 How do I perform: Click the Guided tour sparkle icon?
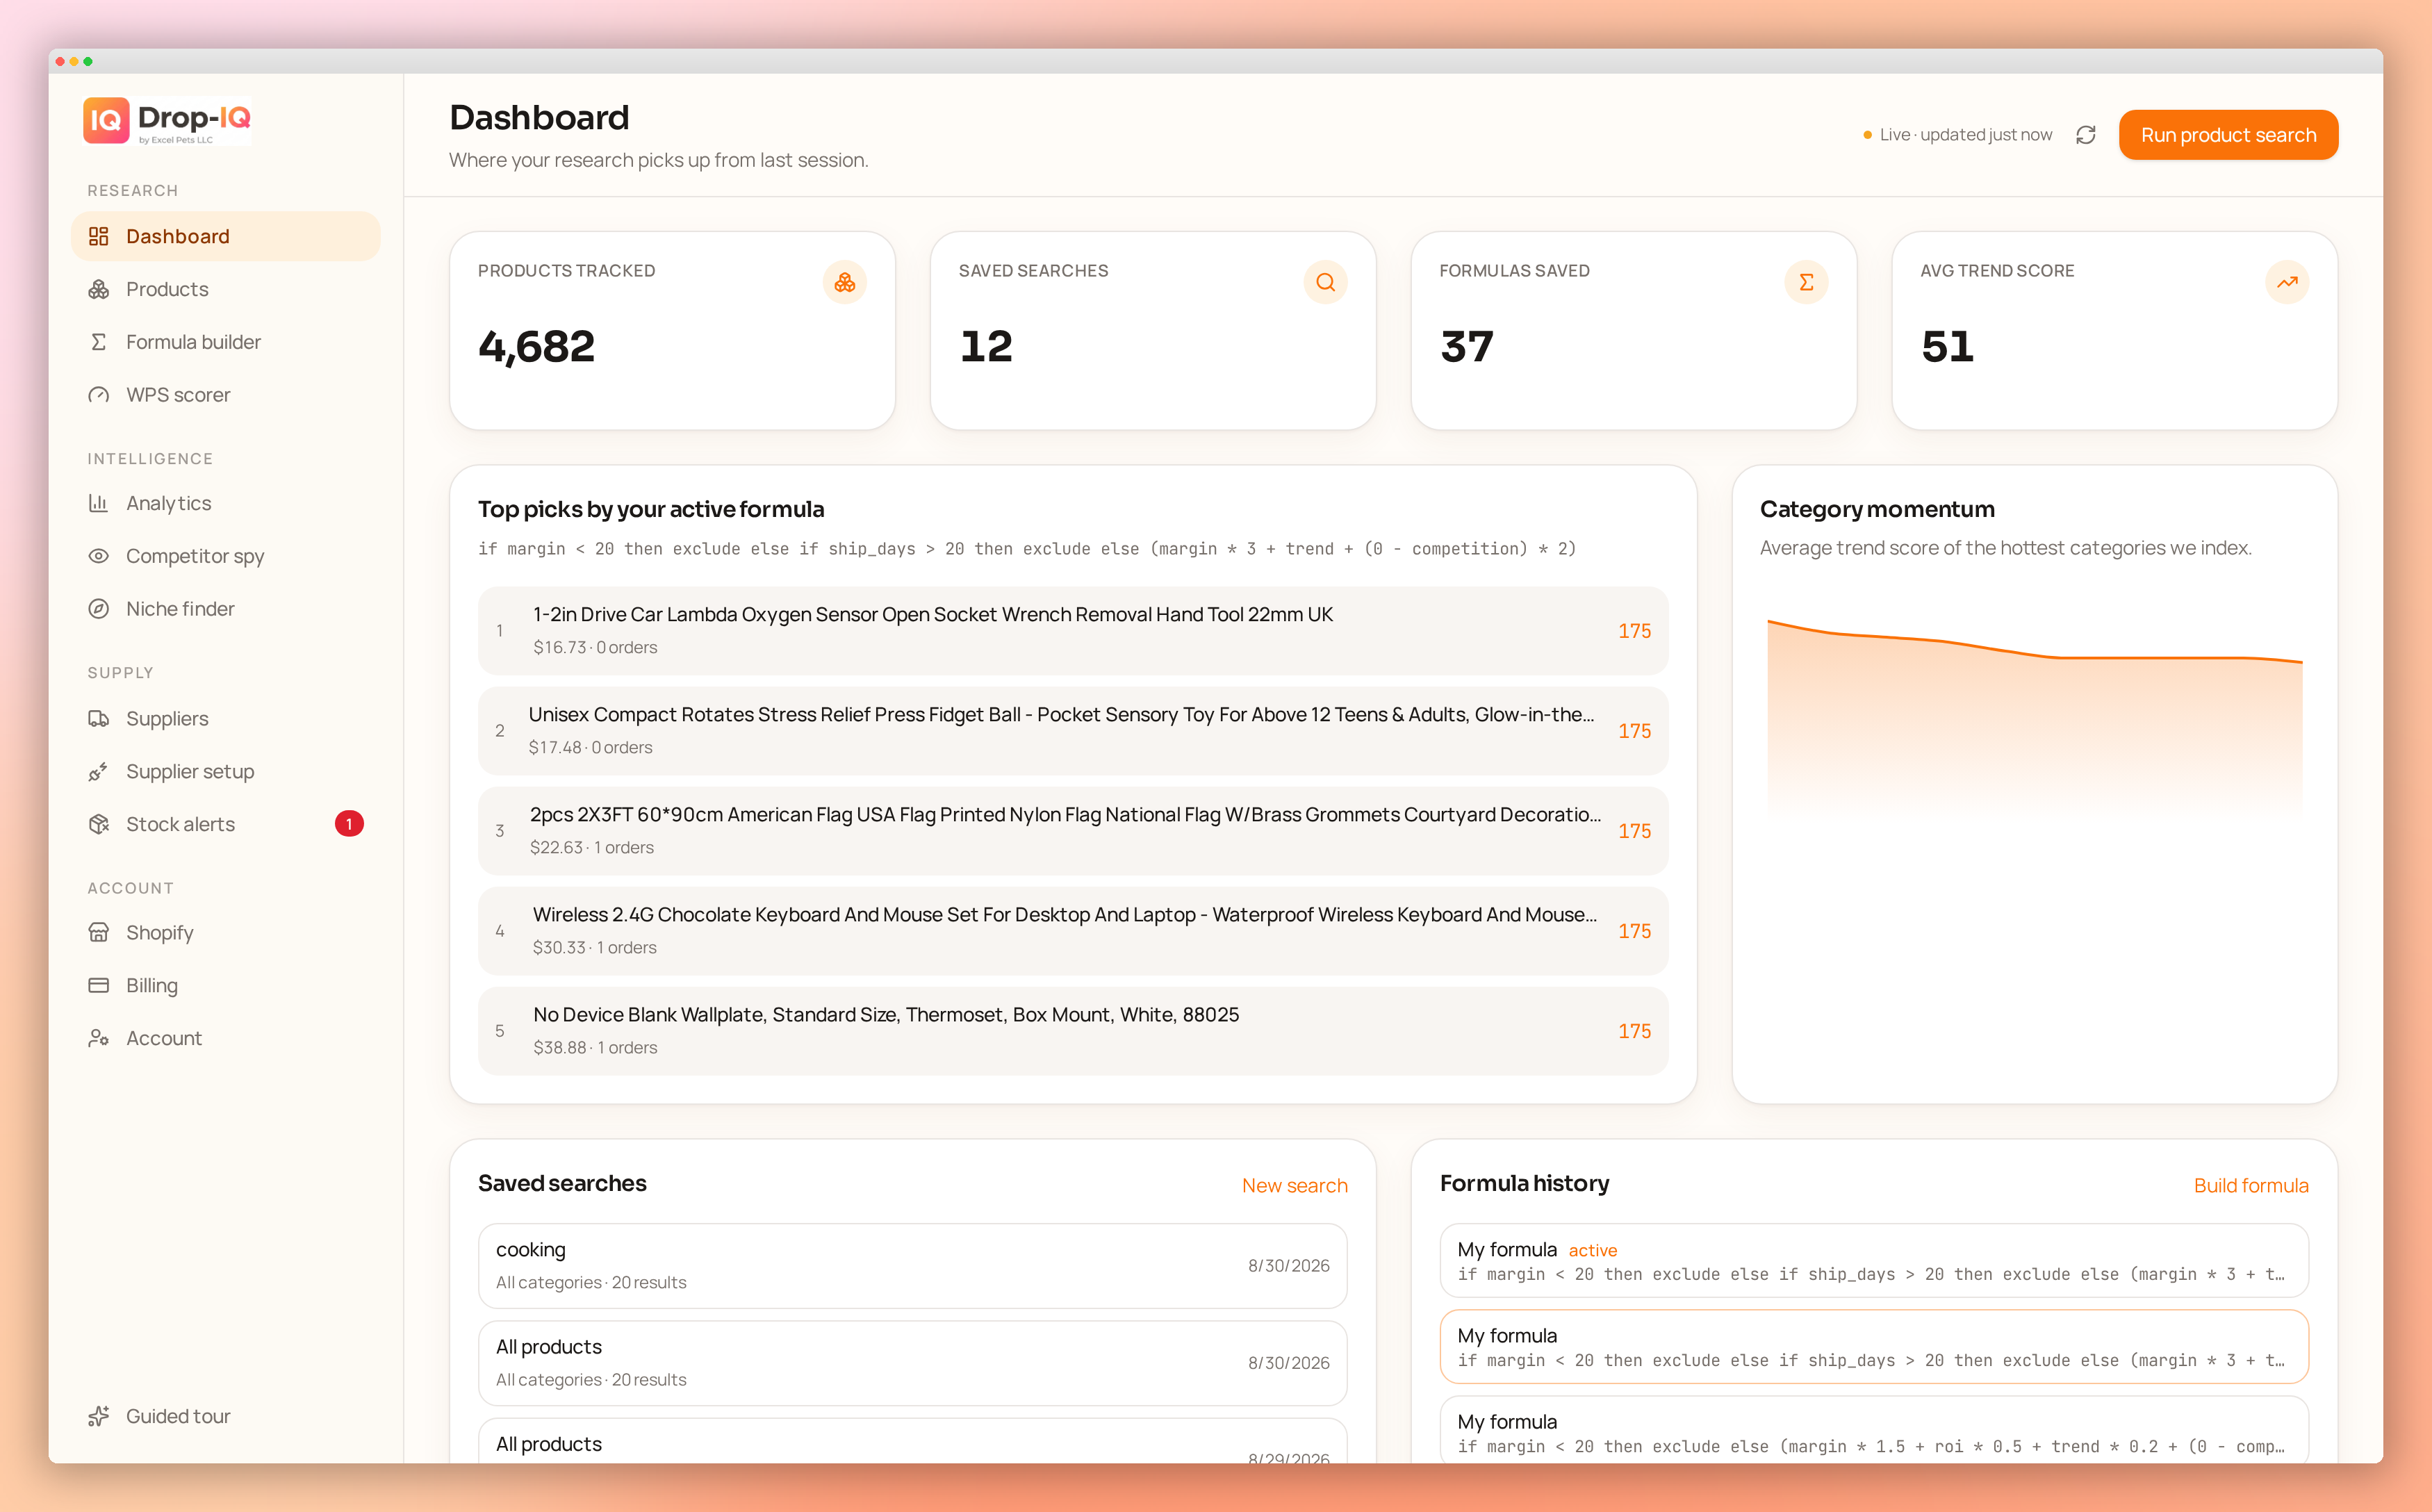point(98,1416)
